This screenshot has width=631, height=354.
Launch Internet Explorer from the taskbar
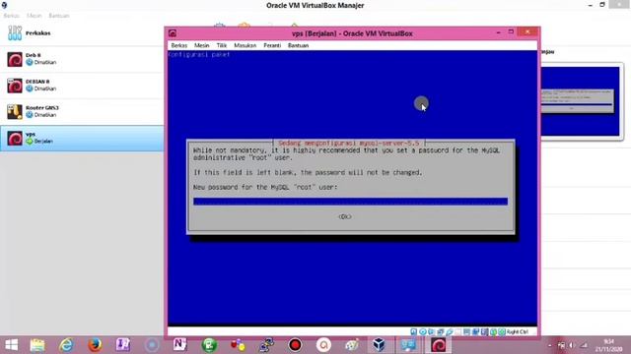[66, 345]
